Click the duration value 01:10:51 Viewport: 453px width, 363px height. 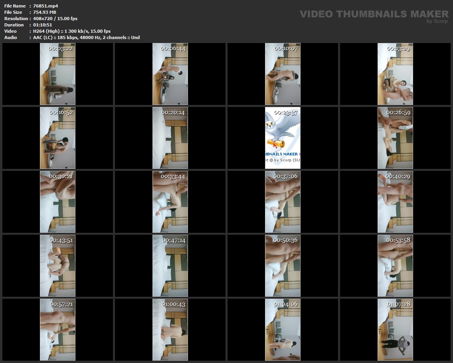point(43,25)
